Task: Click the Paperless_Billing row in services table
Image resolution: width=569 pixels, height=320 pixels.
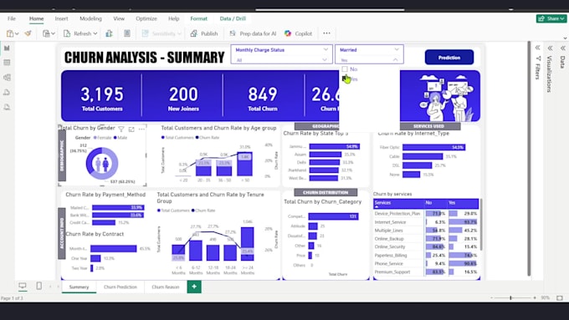Action: [426, 255]
